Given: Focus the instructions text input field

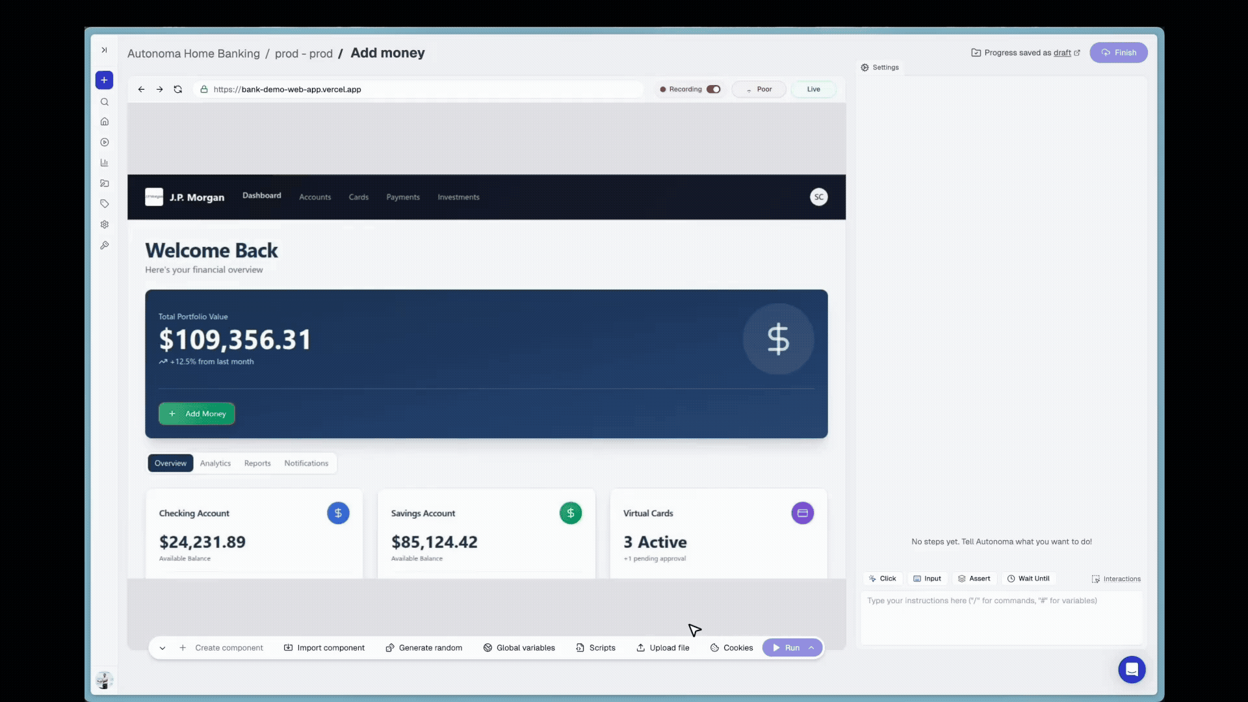Looking at the screenshot, I should click(1001, 616).
